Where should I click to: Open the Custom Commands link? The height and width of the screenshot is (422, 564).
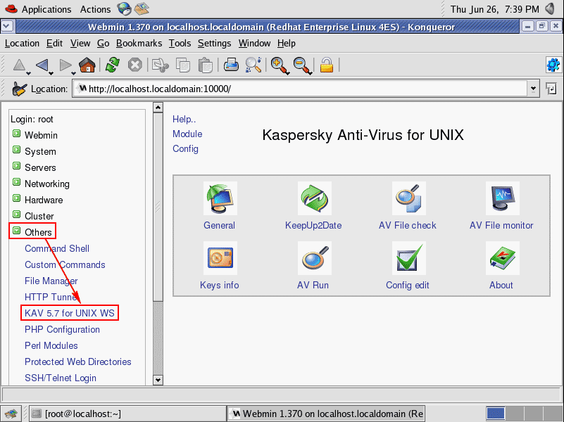(65, 264)
